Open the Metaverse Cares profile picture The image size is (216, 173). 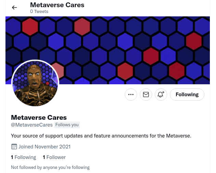pos(35,83)
